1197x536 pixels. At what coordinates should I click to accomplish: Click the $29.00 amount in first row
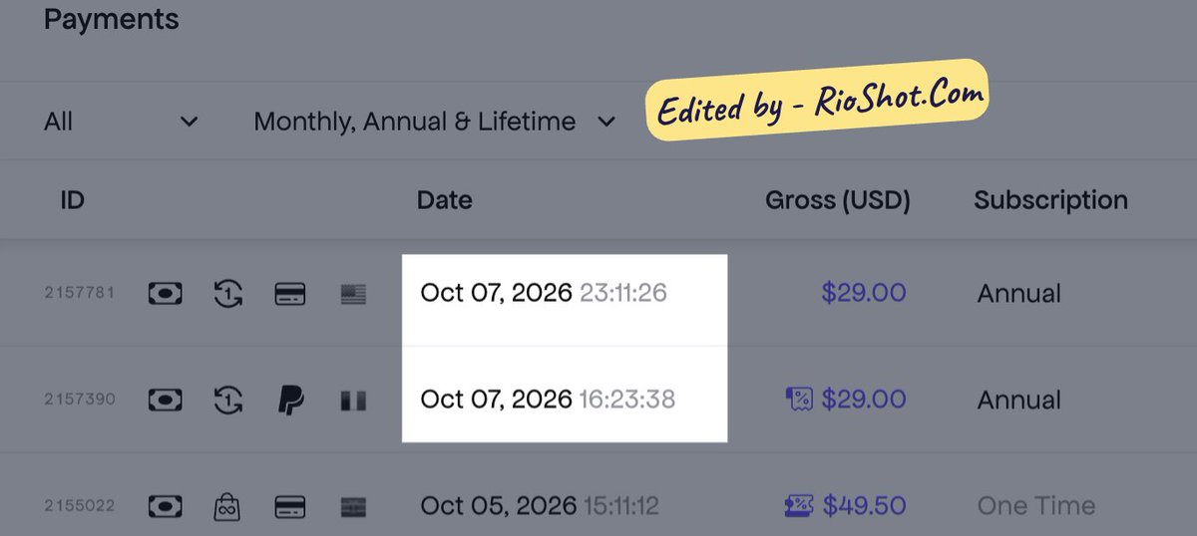[x=864, y=293]
